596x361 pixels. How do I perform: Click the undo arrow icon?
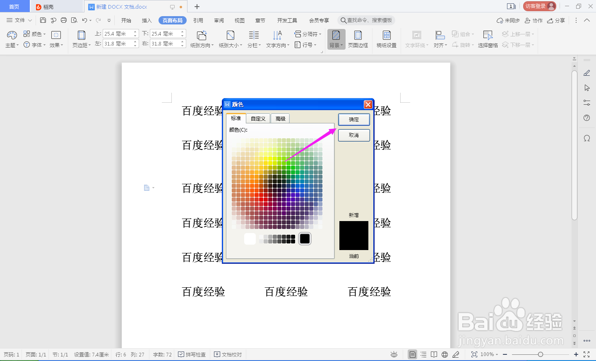point(84,20)
